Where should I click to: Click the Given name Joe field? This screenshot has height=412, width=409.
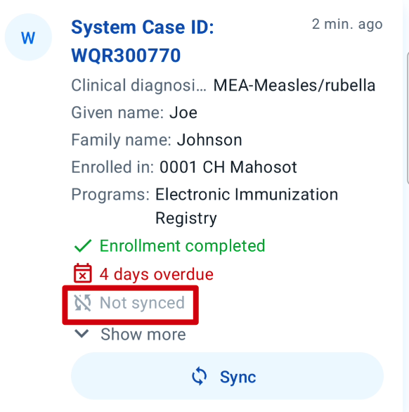click(134, 112)
